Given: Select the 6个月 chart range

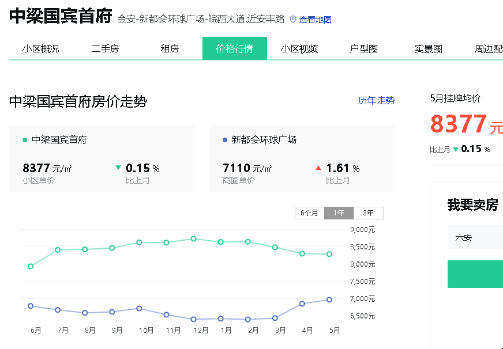Looking at the screenshot, I should tap(310, 213).
